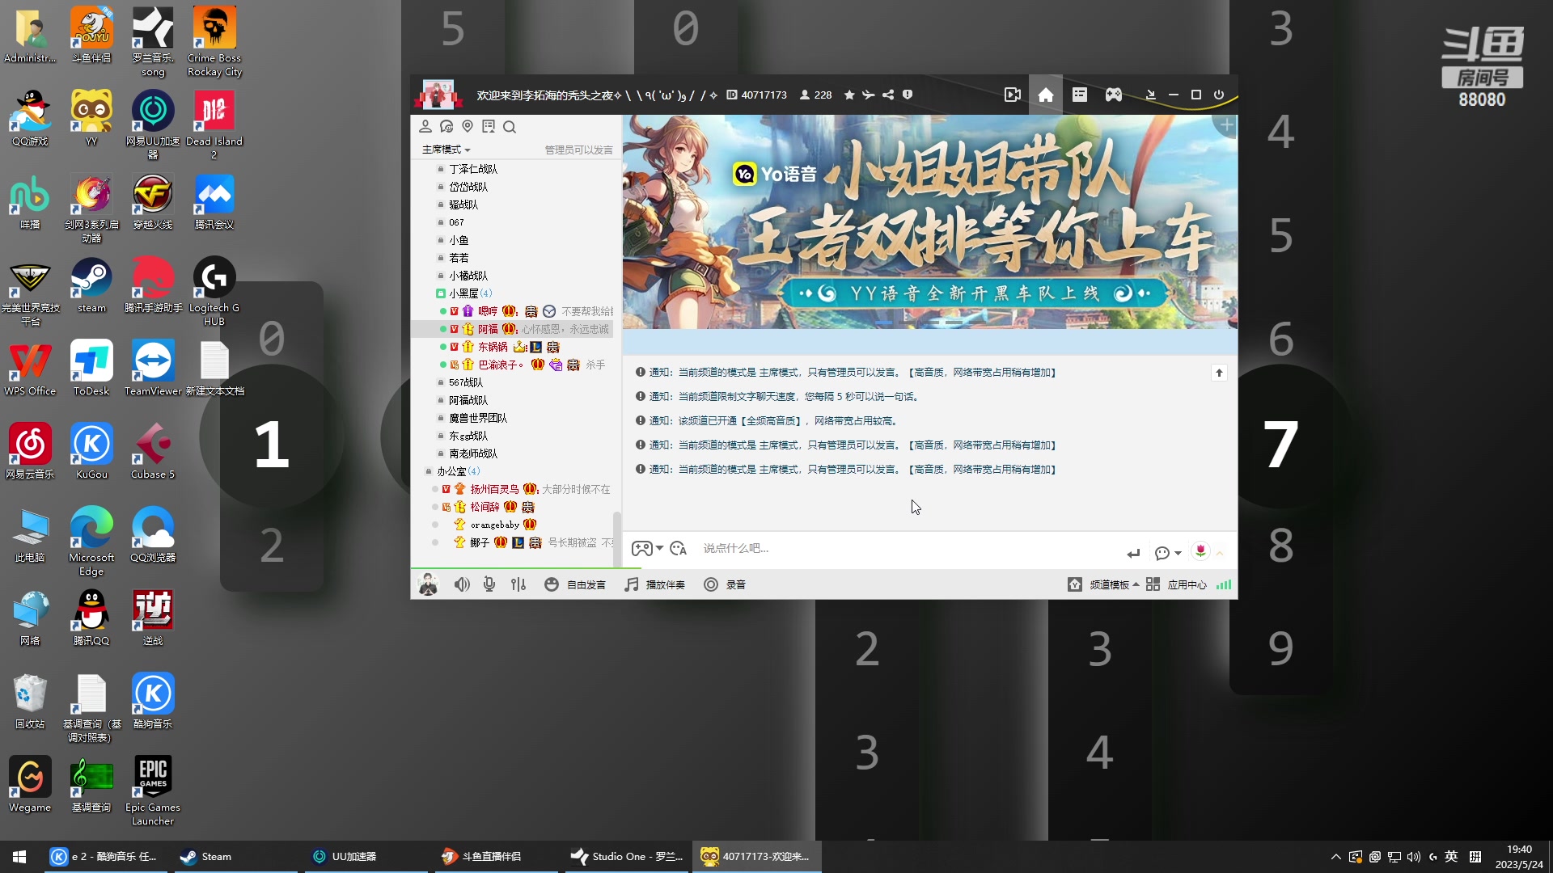Click the location pin icon above the member list
This screenshot has width=1553, height=873.
[x=468, y=127]
